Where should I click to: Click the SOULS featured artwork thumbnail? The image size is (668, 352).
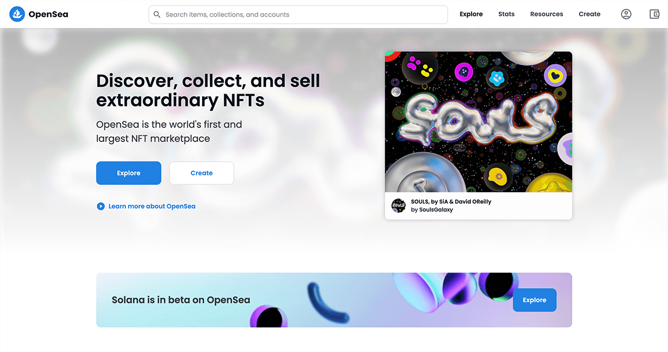point(478,121)
